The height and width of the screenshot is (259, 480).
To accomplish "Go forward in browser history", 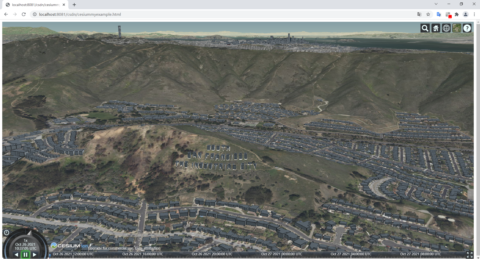I will [15, 14].
